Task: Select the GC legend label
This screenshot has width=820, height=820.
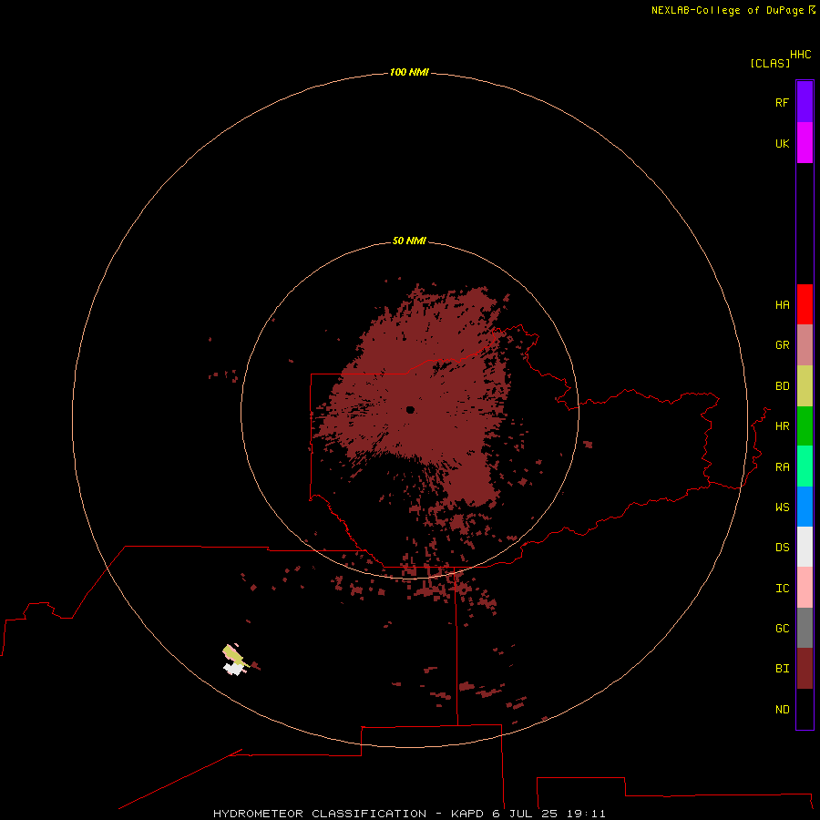Action: [782, 629]
